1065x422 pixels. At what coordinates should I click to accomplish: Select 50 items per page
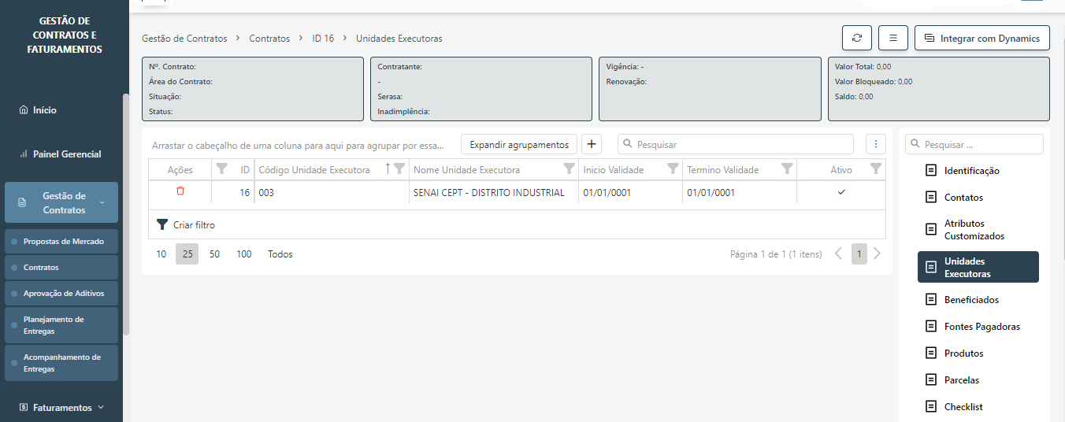(214, 254)
